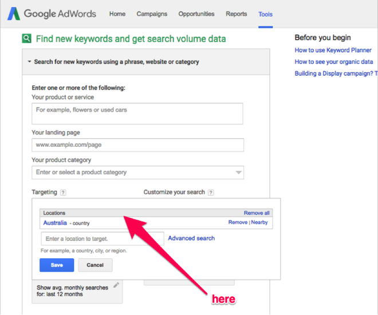Click the green magnifier Keyword Planner icon

[26, 38]
